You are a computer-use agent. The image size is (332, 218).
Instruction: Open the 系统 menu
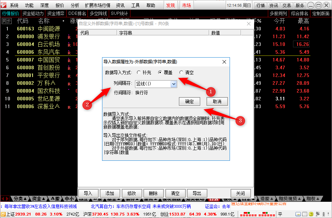[x=14, y=5]
